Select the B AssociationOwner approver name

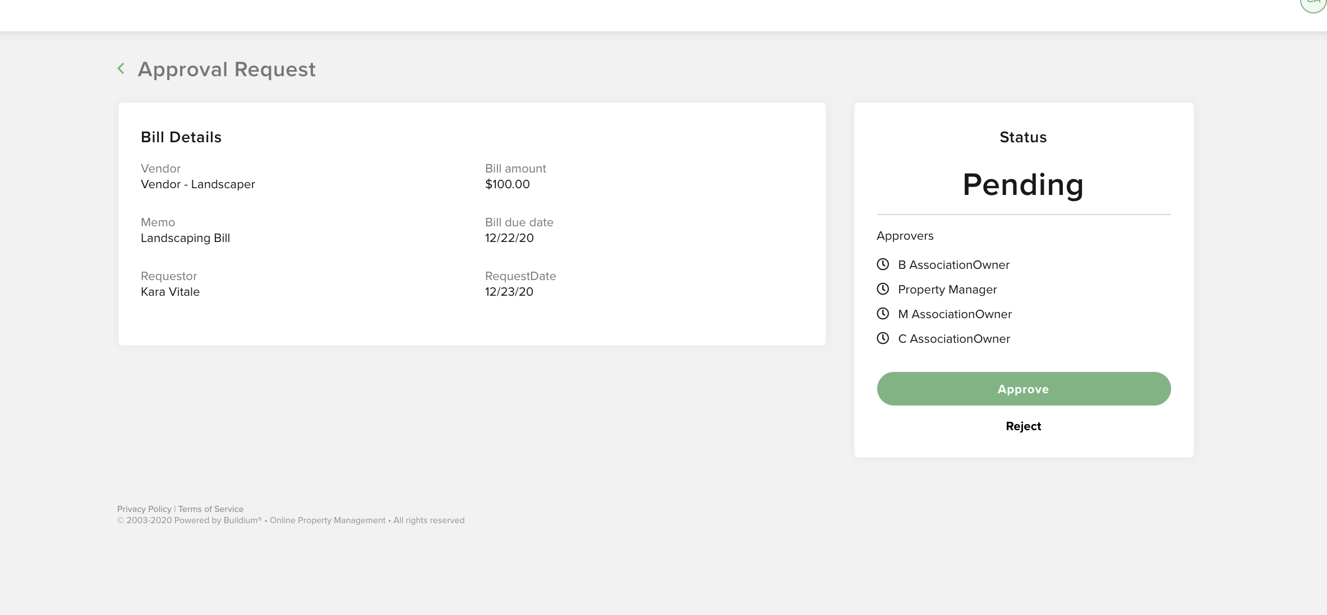click(x=953, y=265)
